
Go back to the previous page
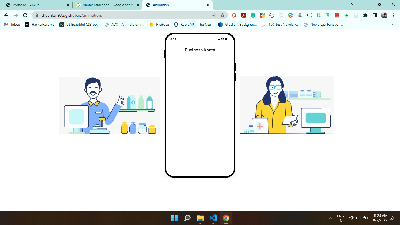6,15
